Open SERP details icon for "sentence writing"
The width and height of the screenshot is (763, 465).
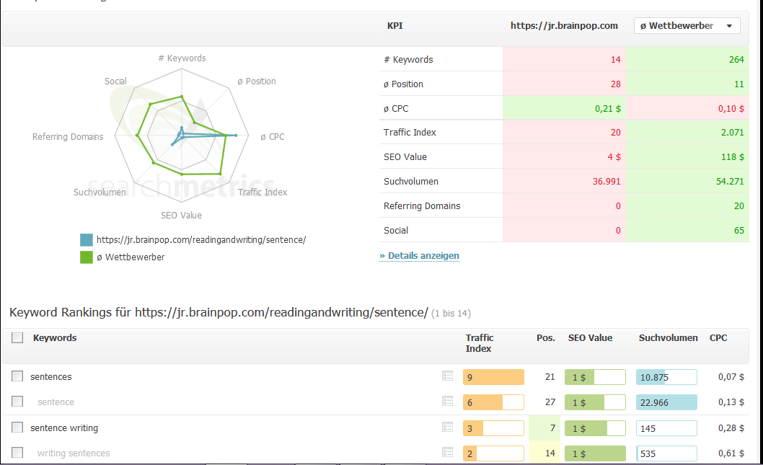pos(448,428)
